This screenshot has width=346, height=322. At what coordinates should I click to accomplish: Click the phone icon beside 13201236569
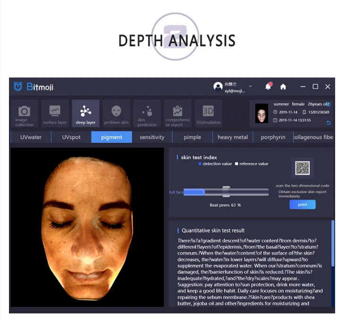(x=304, y=112)
